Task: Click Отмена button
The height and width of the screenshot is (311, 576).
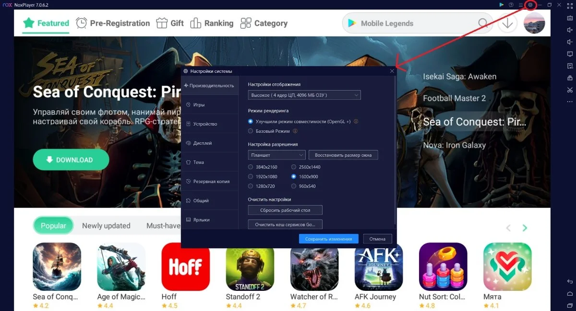Action: click(377, 239)
